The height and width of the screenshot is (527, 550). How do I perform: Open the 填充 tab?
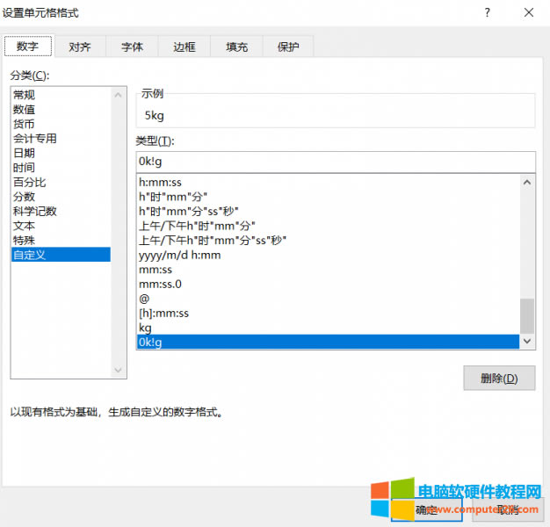click(x=236, y=47)
